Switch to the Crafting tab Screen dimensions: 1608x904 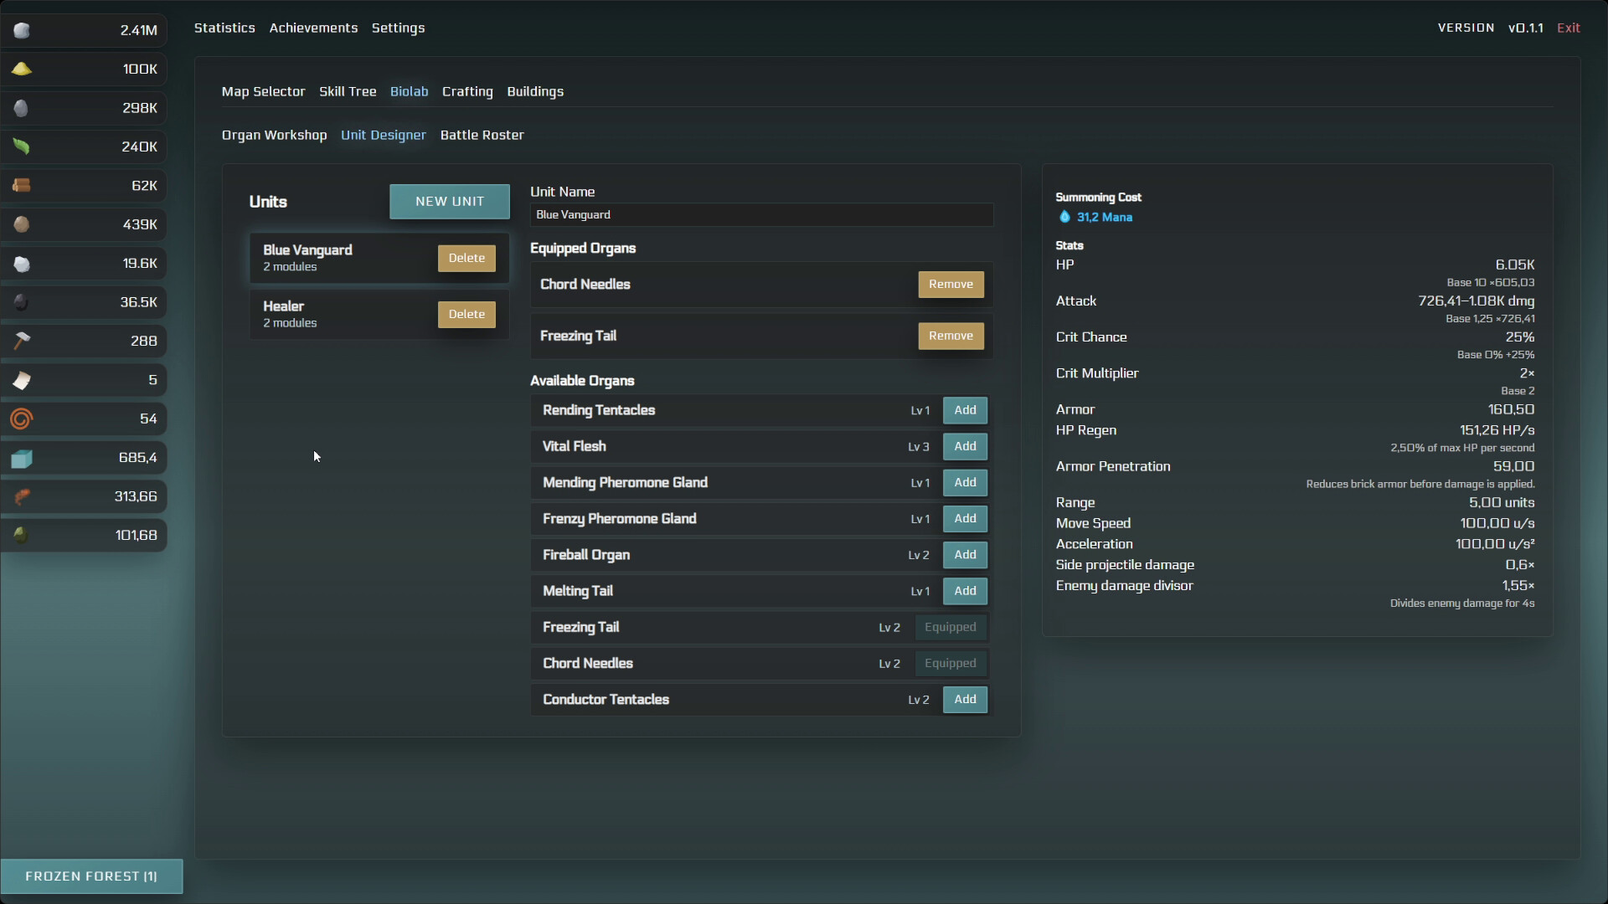point(467,91)
